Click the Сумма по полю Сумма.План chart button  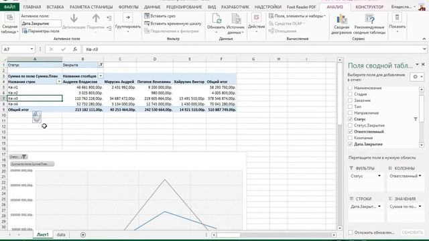32,164
